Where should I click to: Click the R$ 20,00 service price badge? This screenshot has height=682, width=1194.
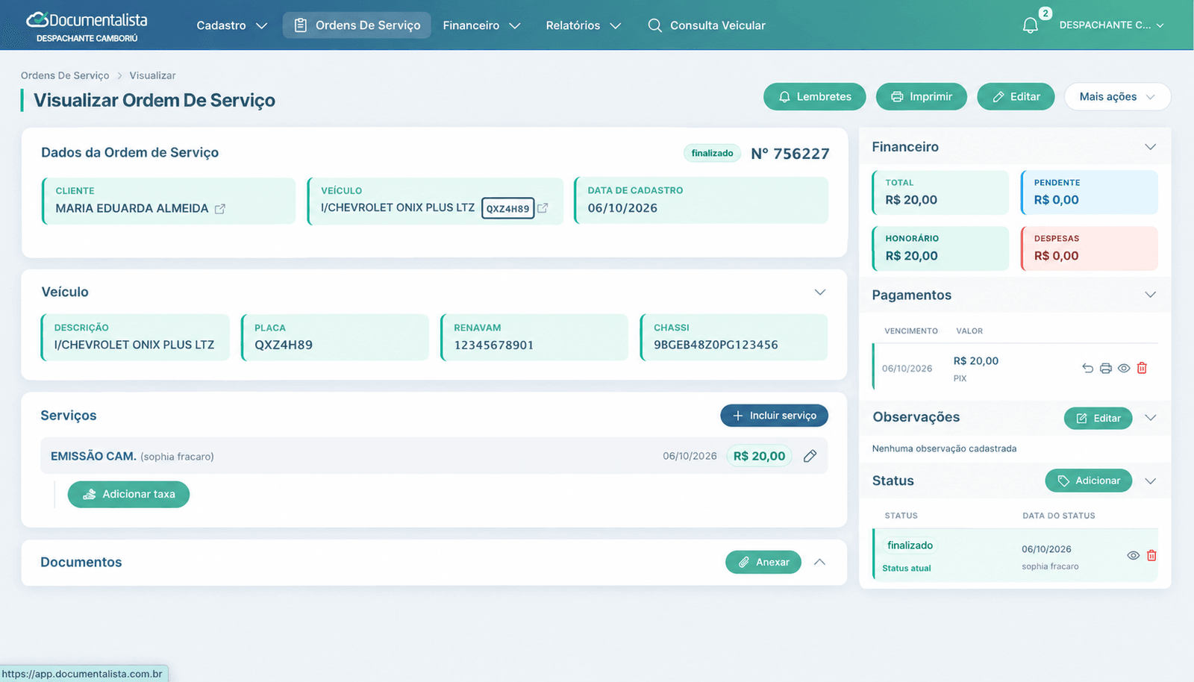[x=759, y=456]
